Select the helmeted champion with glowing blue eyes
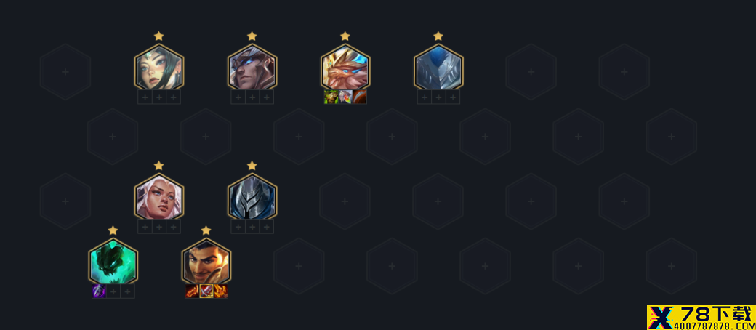 pyautogui.click(x=252, y=67)
